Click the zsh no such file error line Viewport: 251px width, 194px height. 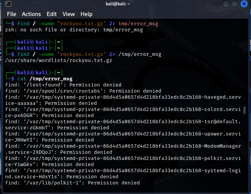point(74,30)
